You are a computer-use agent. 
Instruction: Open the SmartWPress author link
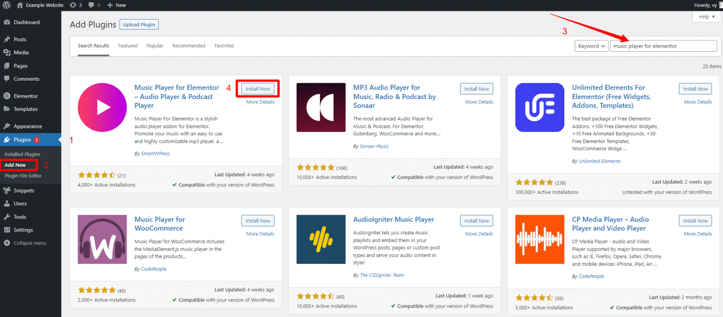155,154
